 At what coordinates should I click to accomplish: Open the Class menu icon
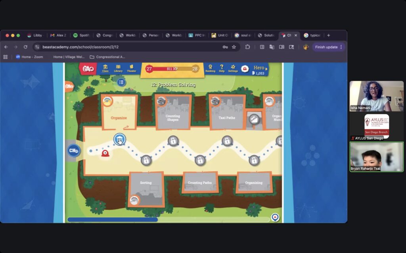coord(105,68)
